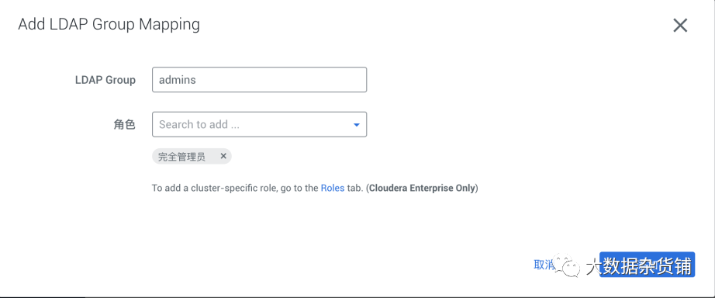Select the 完全管理员 chip label
Viewport: 715px width, 298px height.
click(181, 157)
